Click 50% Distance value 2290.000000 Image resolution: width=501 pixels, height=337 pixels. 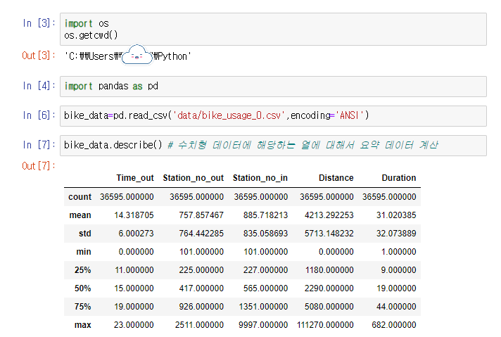(329, 288)
